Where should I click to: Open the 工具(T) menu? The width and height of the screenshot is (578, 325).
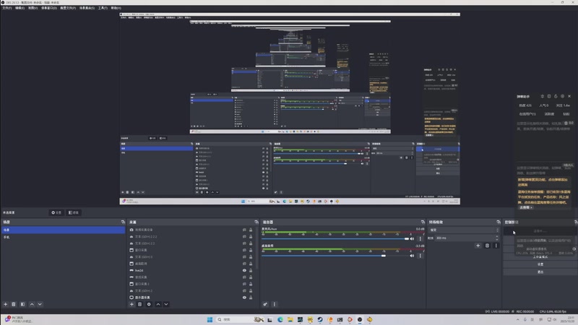[103, 8]
